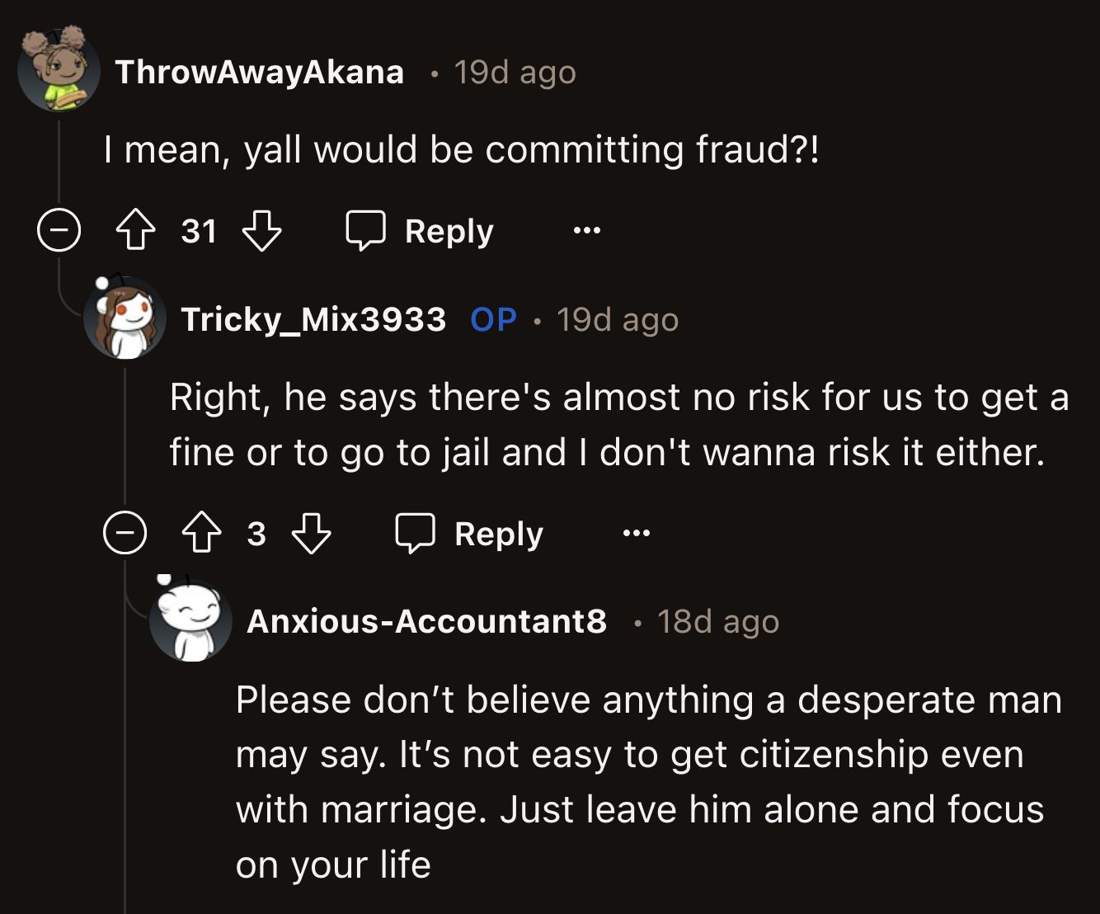Open the three-dot menu on the OP reply

(x=636, y=534)
